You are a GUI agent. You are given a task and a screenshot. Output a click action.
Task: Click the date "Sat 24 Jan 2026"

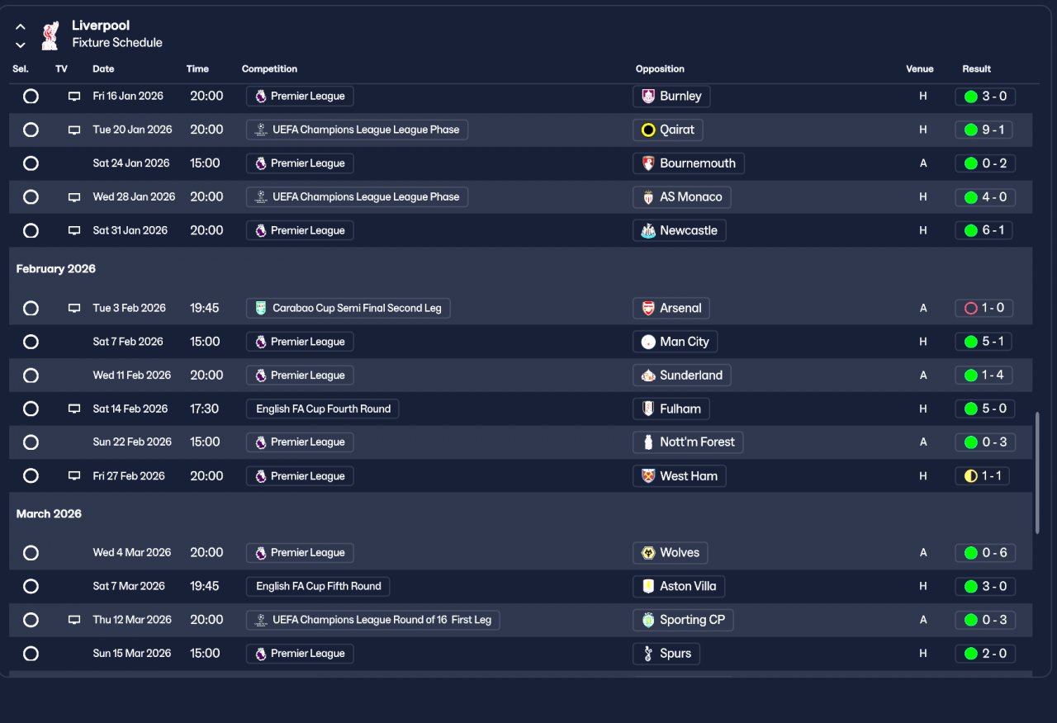pyautogui.click(x=131, y=163)
